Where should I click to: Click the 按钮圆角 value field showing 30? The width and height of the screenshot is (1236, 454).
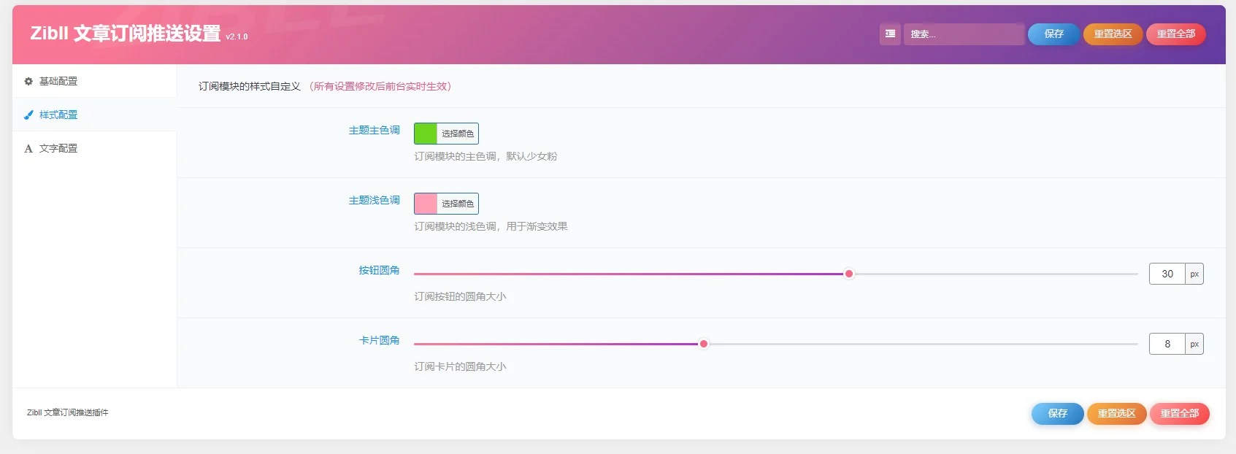click(x=1167, y=274)
